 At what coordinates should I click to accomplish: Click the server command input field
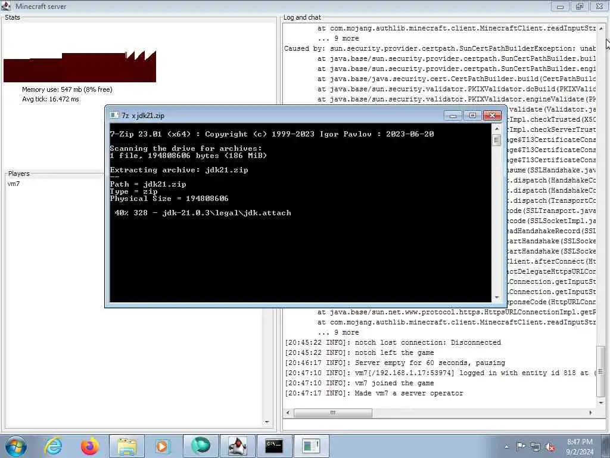pos(444,425)
